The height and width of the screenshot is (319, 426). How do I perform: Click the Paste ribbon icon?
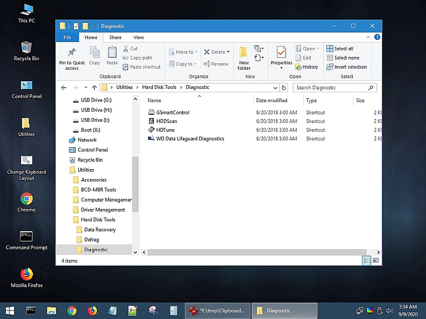[112, 52]
